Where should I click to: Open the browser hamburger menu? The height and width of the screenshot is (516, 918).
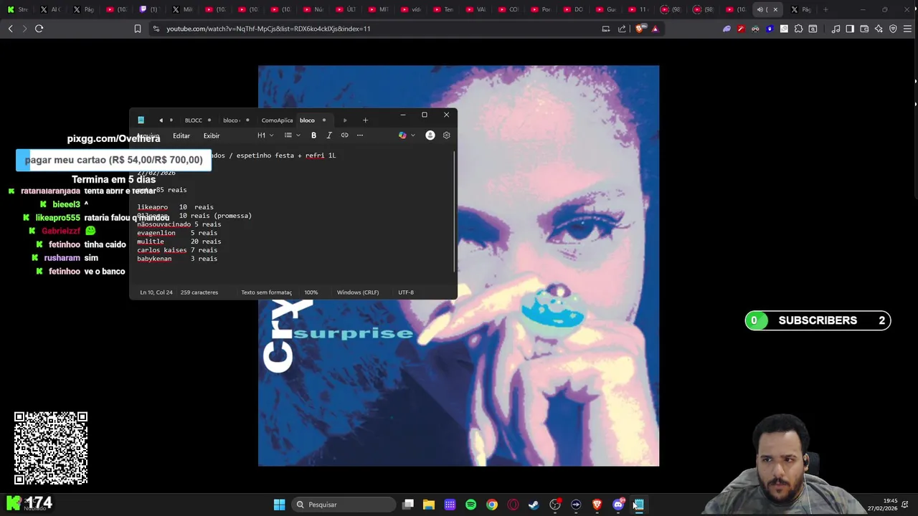click(x=908, y=29)
